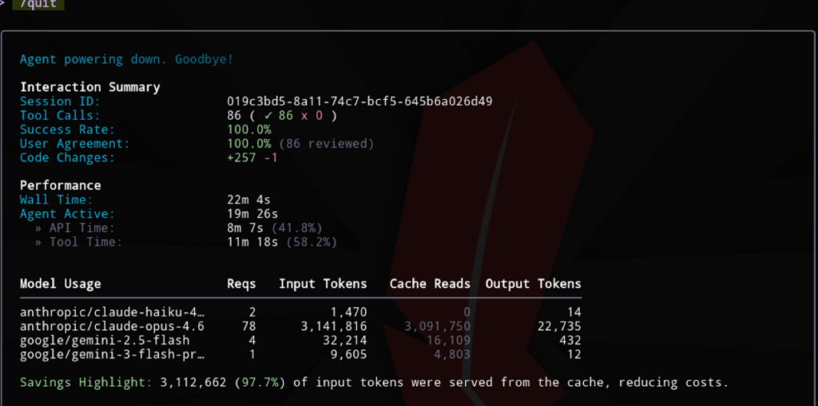Click the Agent powering down message
This screenshot has width=818, height=406.
pyautogui.click(x=126, y=60)
